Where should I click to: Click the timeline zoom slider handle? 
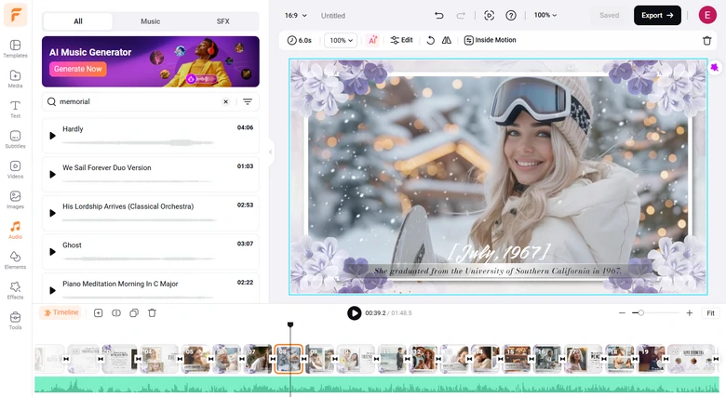640,313
